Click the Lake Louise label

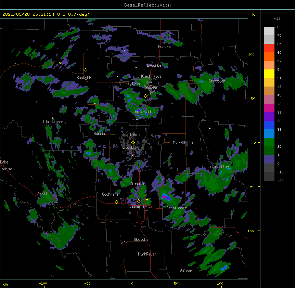tap(6, 166)
